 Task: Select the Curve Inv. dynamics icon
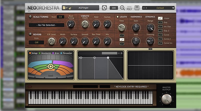point(160,43)
